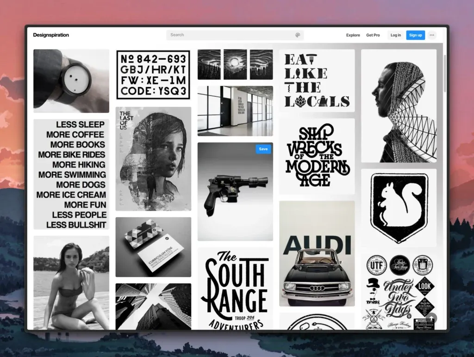Screen dimensions: 474x357
Task: Click the scroll-to-top arrow button
Action: (x=431, y=318)
